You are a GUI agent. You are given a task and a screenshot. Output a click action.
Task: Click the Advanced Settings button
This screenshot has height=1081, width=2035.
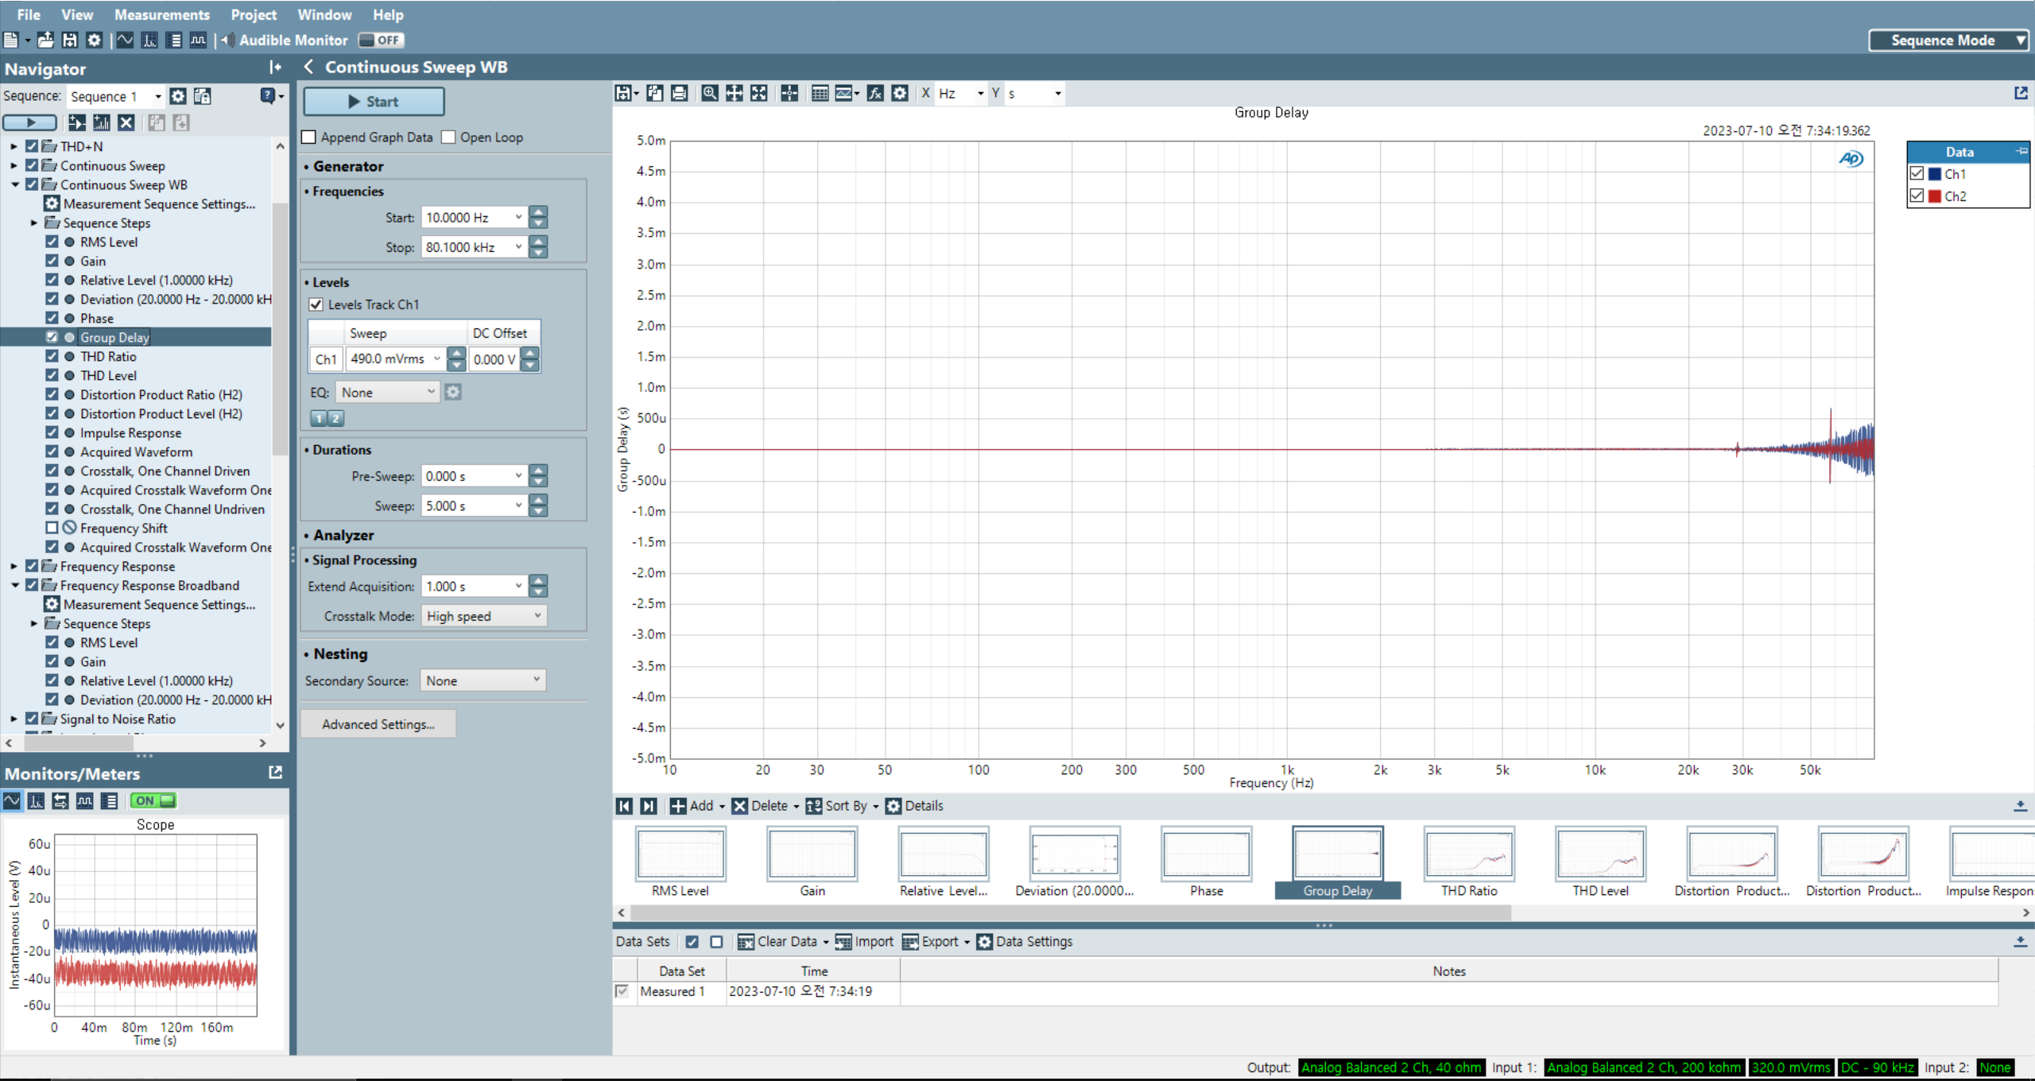(378, 724)
